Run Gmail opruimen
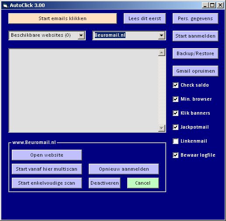 click(195, 71)
